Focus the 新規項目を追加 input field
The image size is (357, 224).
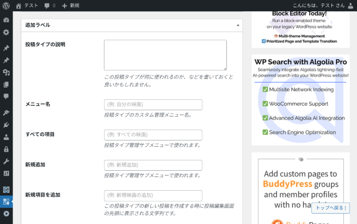tap(153, 196)
